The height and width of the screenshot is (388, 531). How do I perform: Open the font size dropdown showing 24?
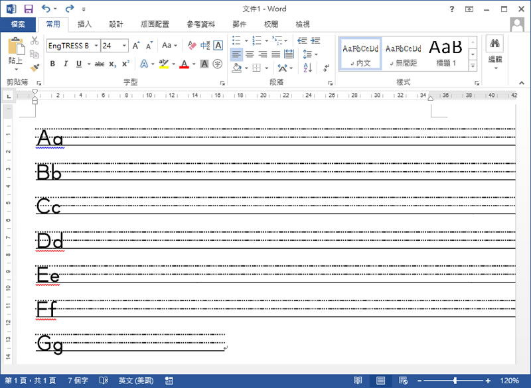(125, 46)
